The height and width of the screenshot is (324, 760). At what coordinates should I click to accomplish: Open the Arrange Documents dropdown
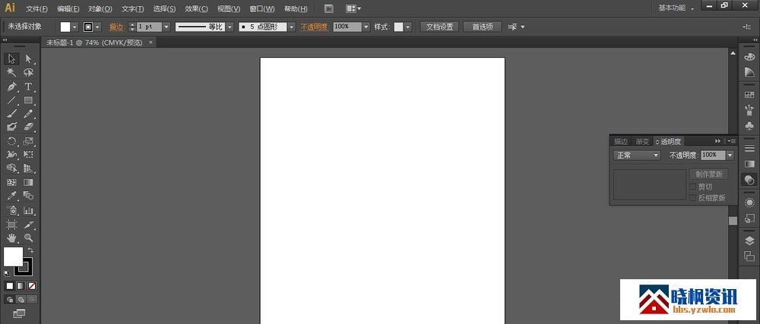click(353, 8)
